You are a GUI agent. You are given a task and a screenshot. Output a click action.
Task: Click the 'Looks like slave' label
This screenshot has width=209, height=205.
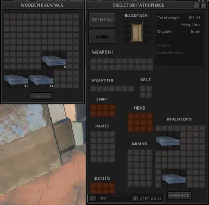click(x=170, y=53)
